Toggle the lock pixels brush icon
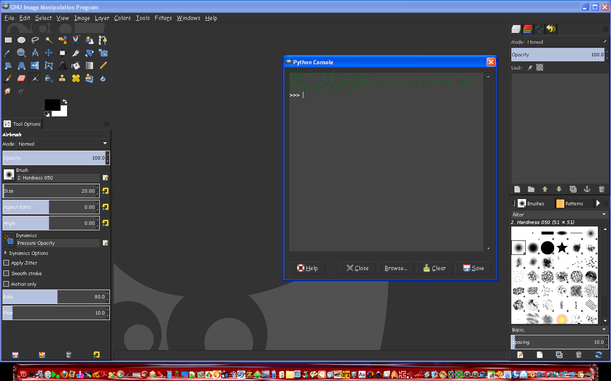The width and height of the screenshot is (611, 381). point(530,67)
